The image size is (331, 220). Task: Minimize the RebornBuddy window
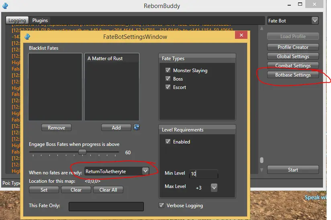coord(289,5)
